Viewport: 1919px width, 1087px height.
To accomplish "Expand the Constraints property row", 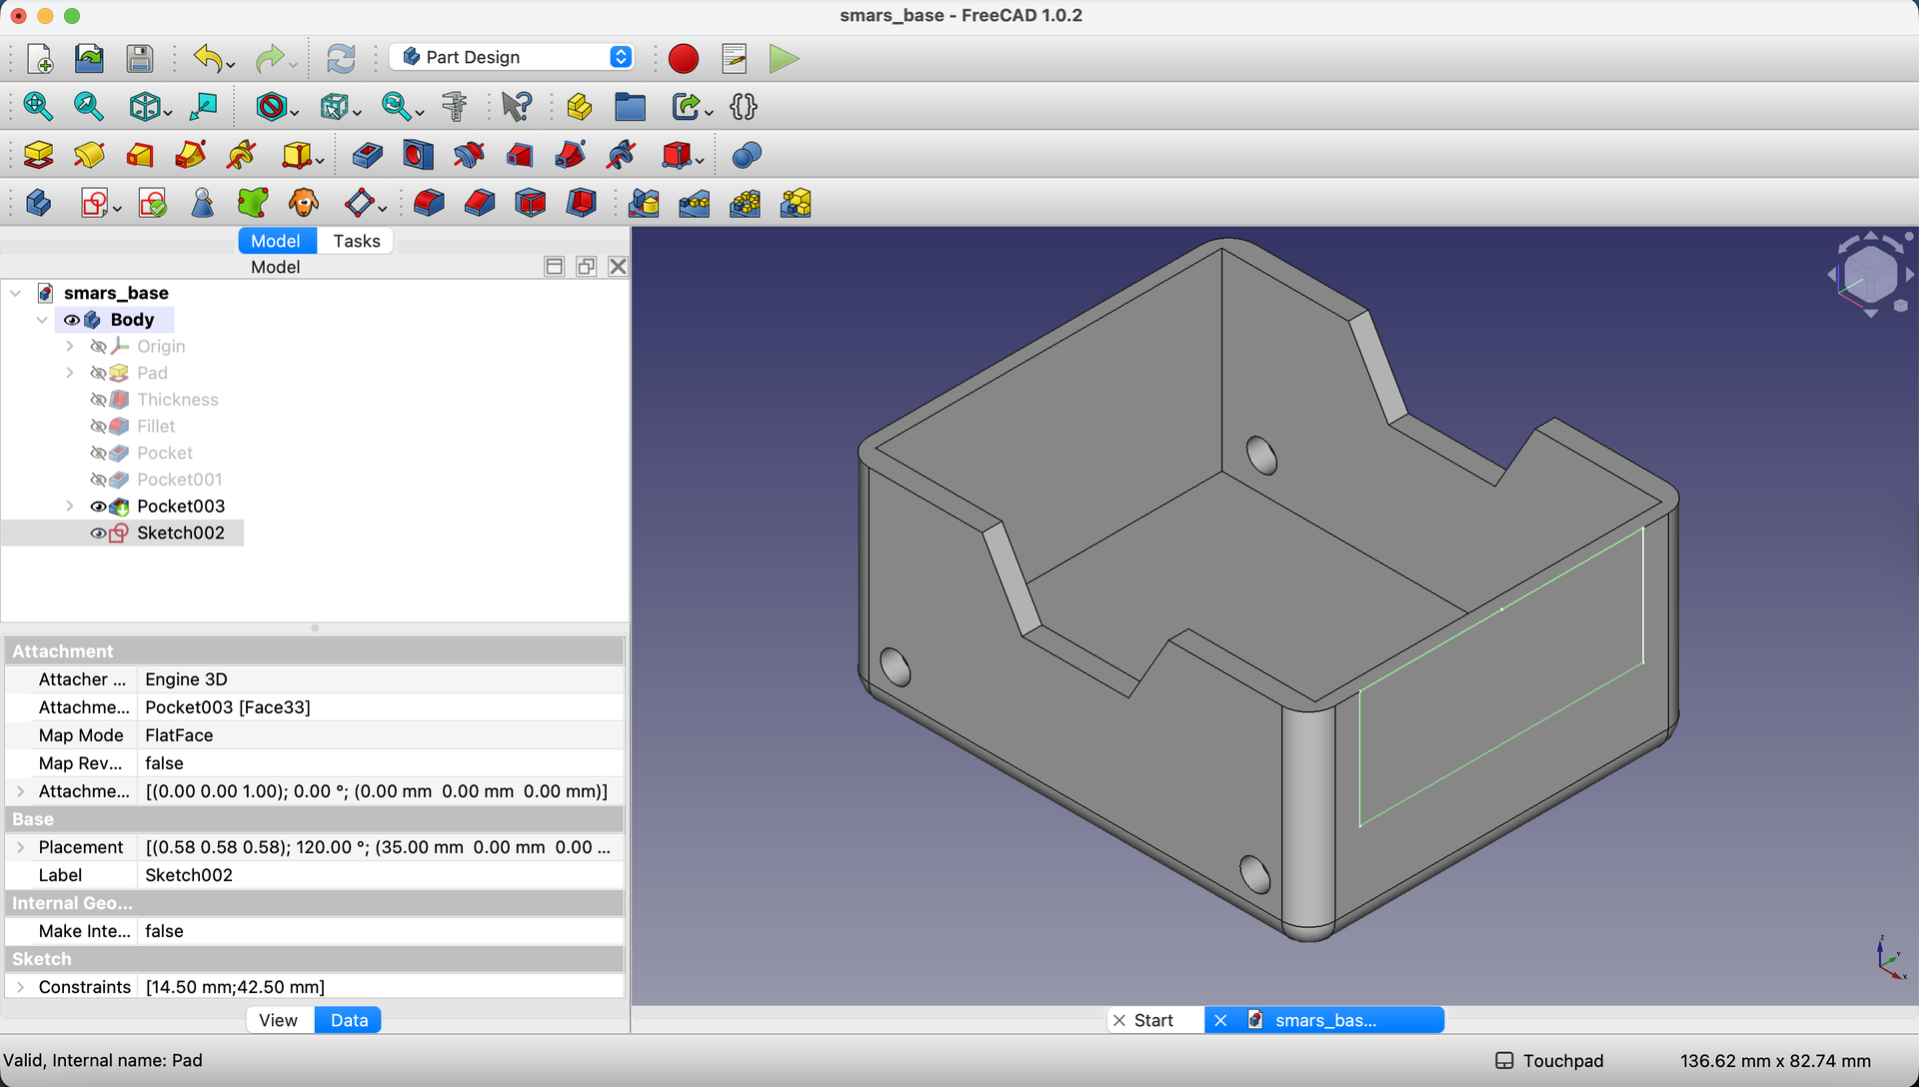I will pos(21,987).
